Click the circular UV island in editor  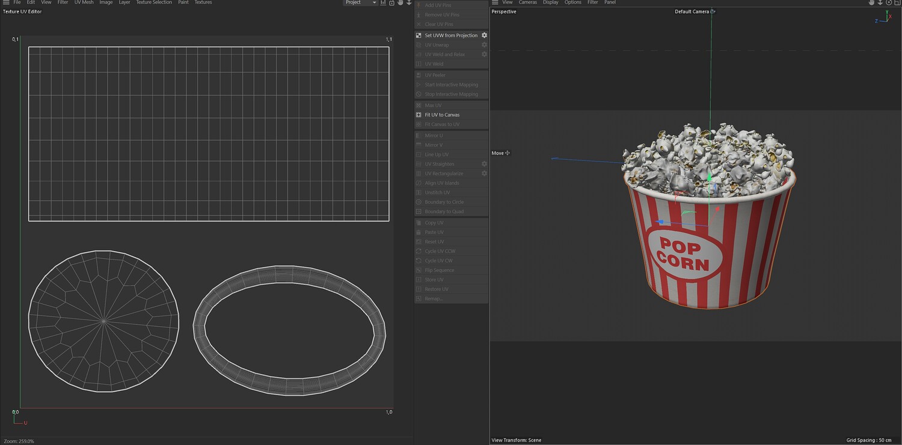[103, 321]
